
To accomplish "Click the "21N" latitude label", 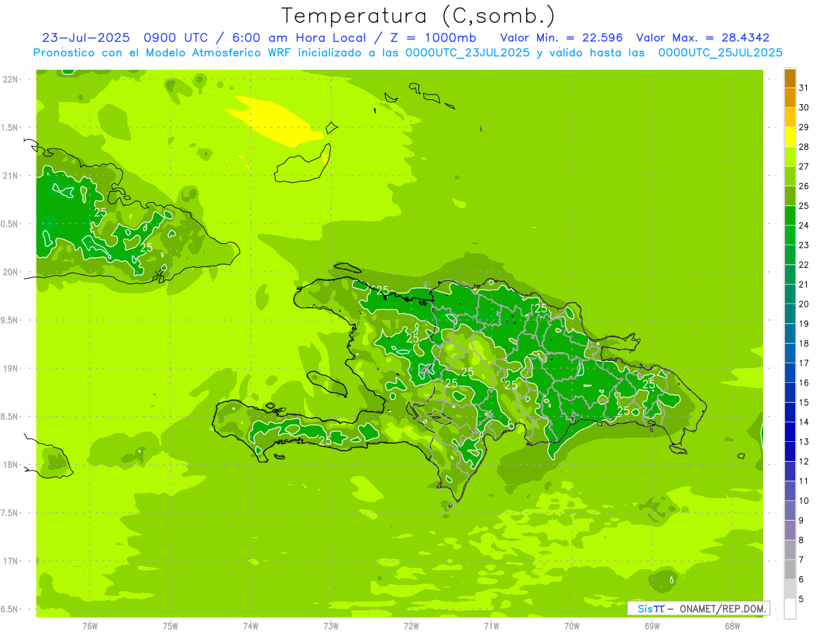I will (10, 175).
